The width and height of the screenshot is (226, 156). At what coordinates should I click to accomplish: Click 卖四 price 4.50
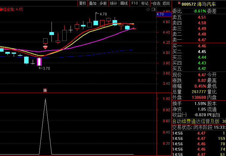pos(202,23)
